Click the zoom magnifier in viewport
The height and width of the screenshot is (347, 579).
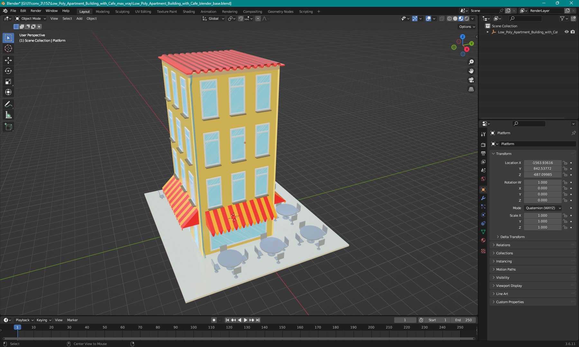coord(471,62)
